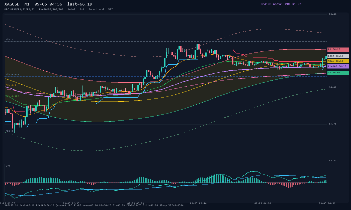
Task: Click the 65.57 price axis label
Action: 333,160
